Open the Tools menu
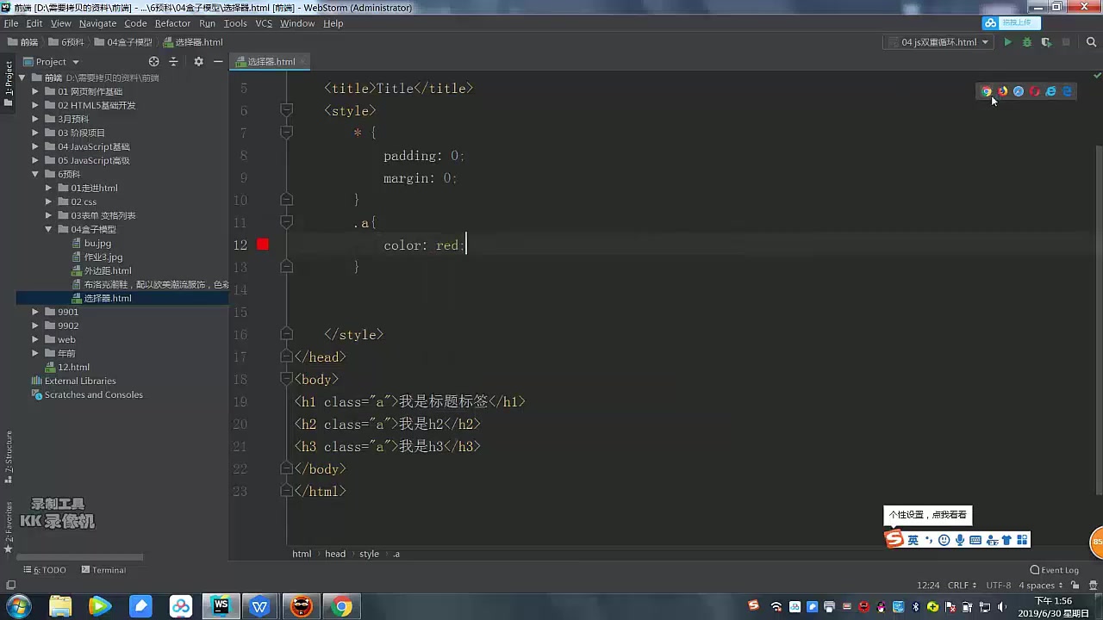This screenshot has width=1103, height=620. [x=235, y=23]
